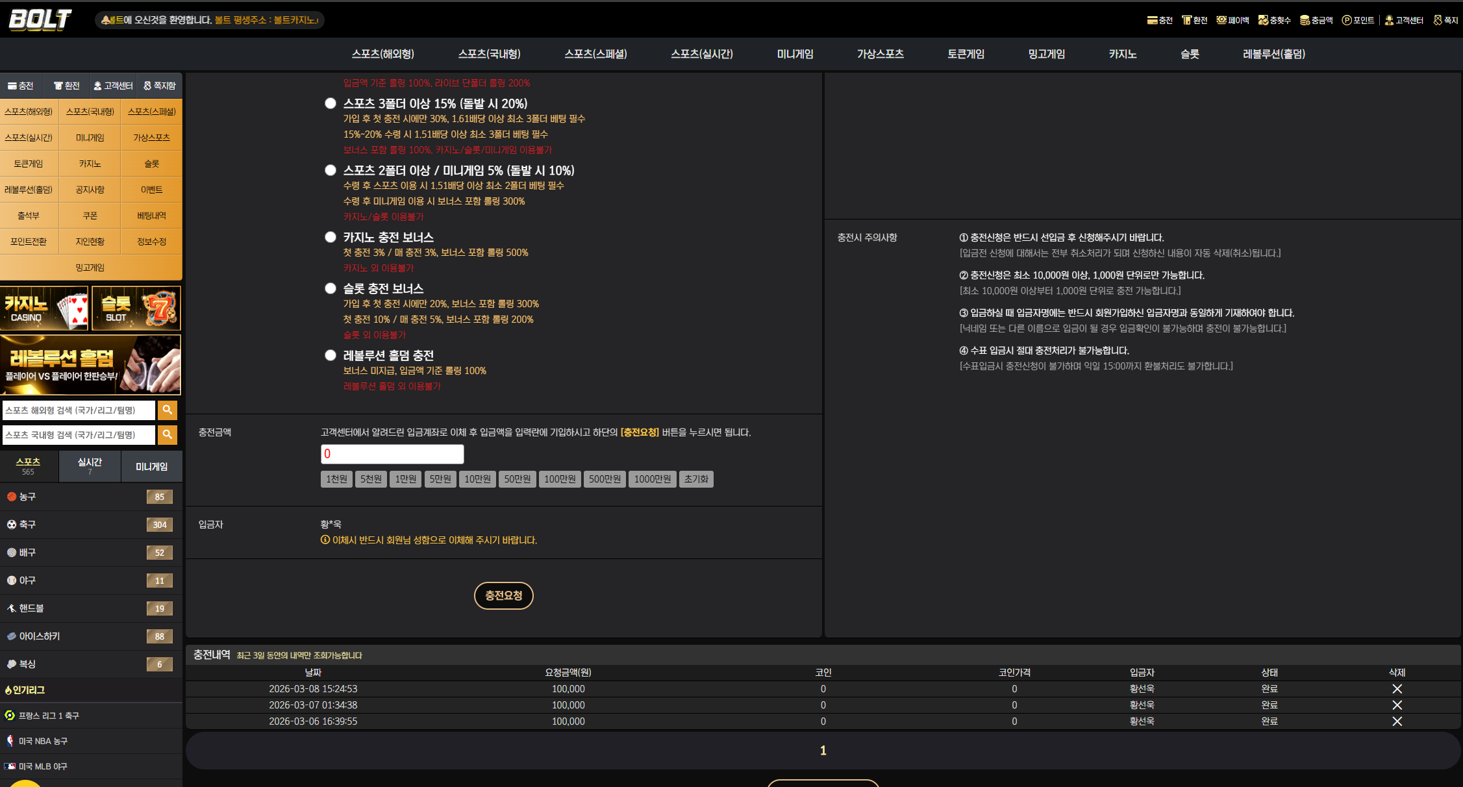Open the 카지노 CASINO banner
1463x787 pixels.
pos(44,308)
